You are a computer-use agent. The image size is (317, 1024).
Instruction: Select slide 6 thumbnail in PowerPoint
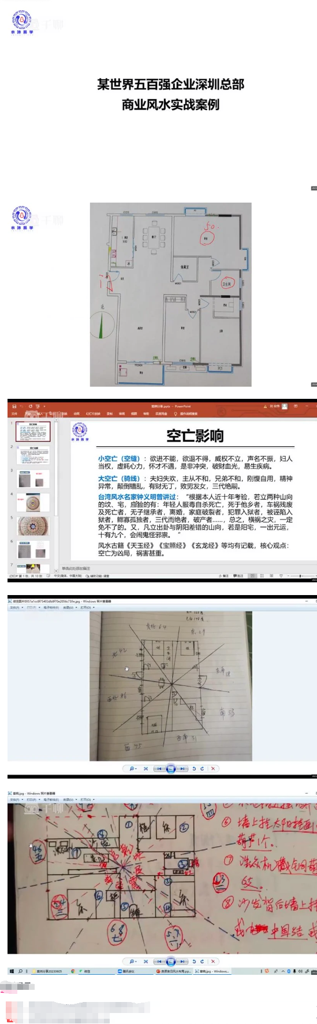coord(33,550)
